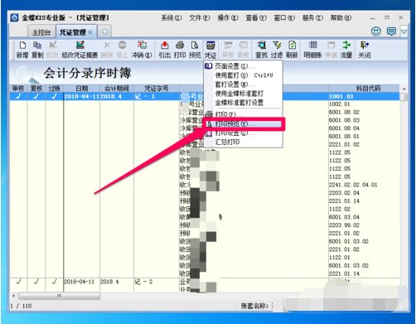Open the 查看(V) menu
The width and height of the screenshot is (416, 324).
pos(256,18)
